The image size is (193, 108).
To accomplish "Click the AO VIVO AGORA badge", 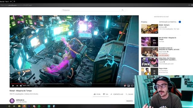I will pyautogui.click(x=164, y=55).
